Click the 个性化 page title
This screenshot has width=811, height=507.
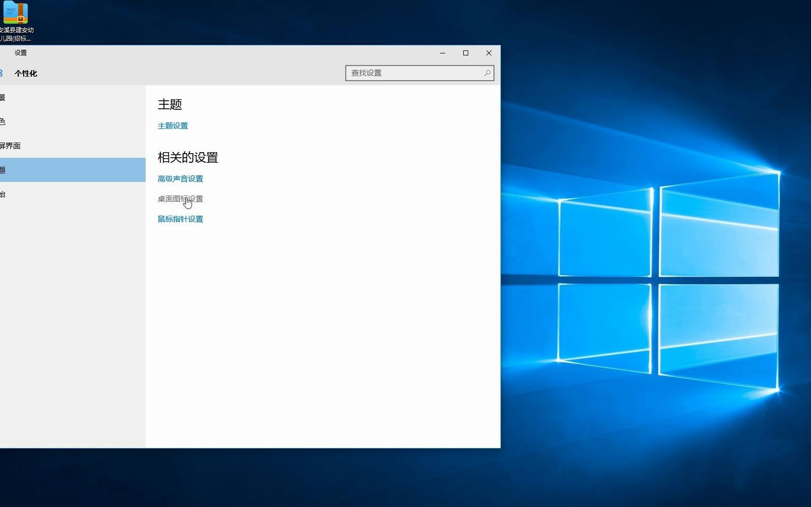click(26, 74)
